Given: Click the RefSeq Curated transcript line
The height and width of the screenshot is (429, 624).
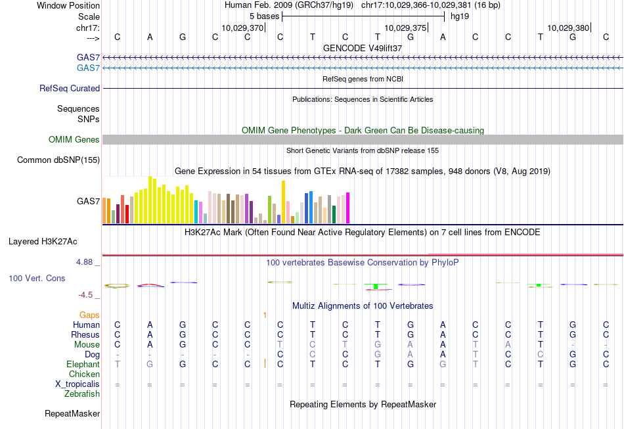Looking at the screenshot, I should (x=363, y=88).
